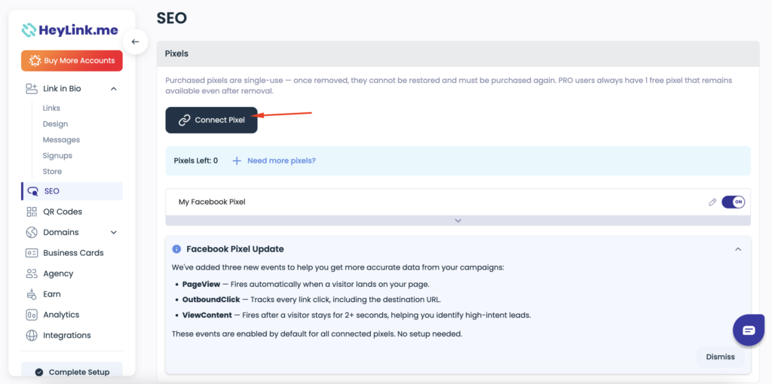
Task: Click the Link in Bio icon
Action: [x=32, y=89]
